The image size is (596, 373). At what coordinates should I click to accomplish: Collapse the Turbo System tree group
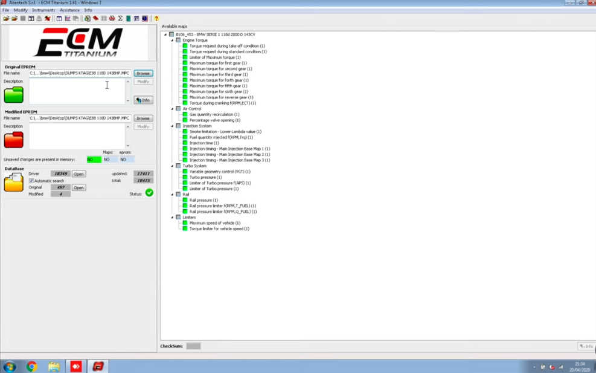172,166
